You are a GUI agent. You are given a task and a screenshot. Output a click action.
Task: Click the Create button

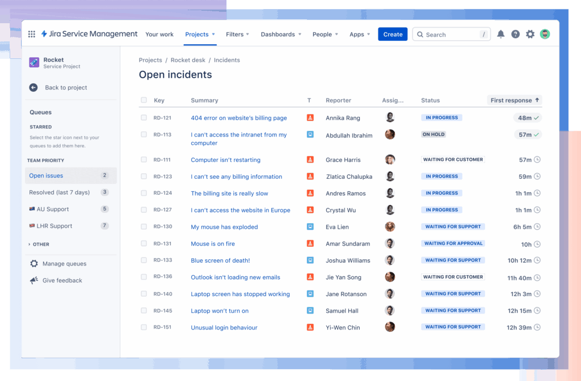pos(393,35)
